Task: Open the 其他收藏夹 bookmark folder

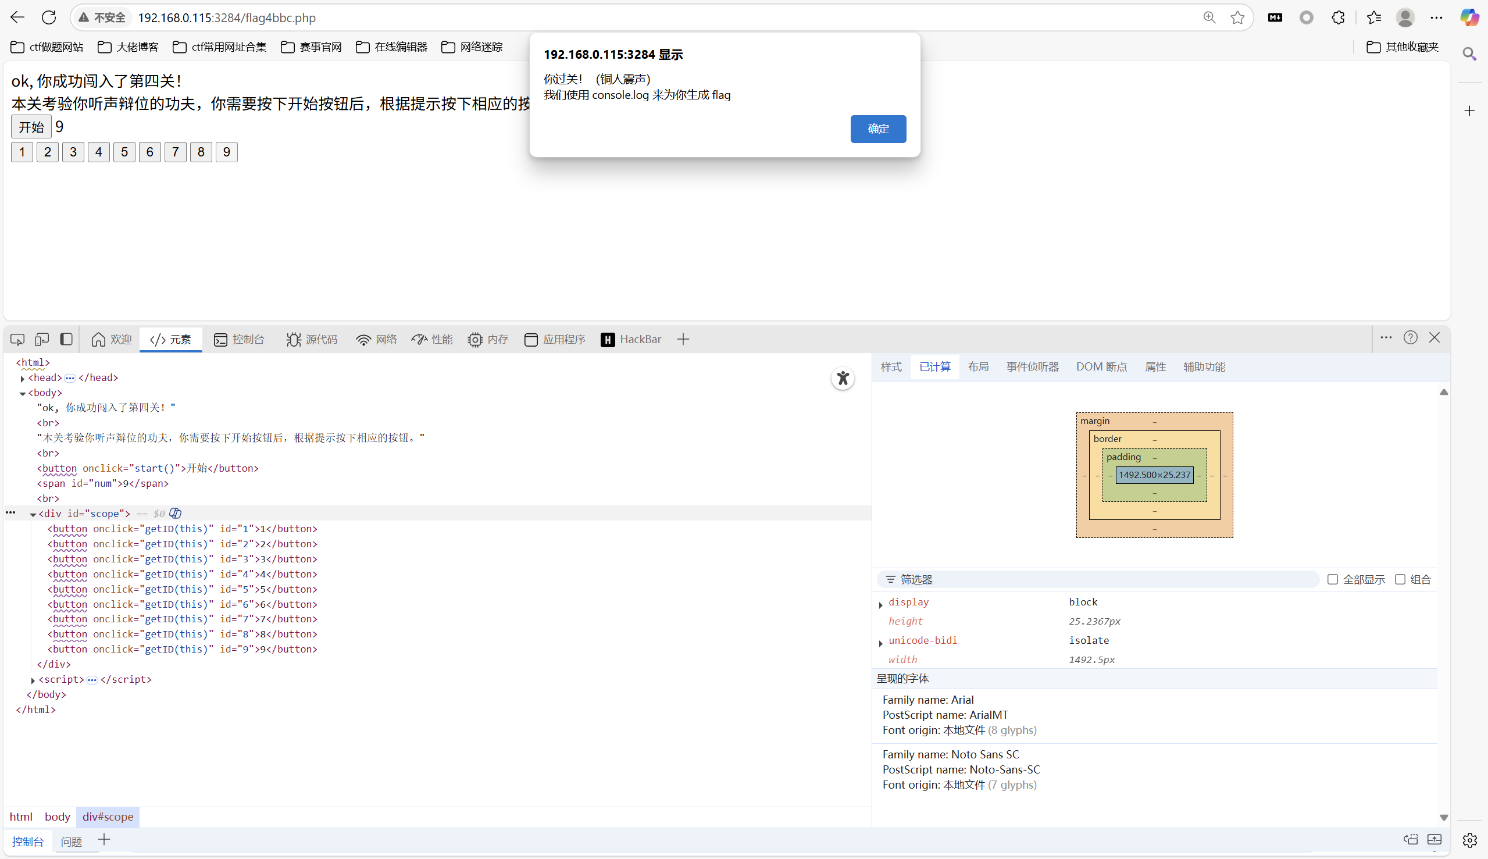Action: 1403,47
